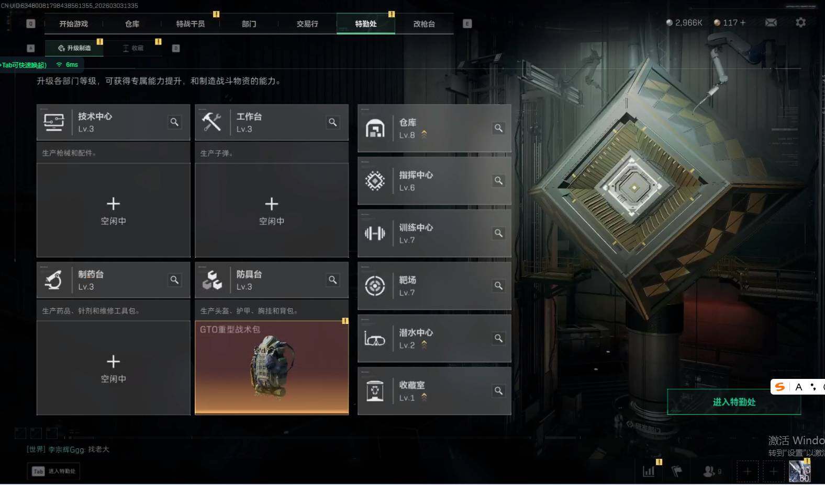Click magnifier icon on 靶场 row
825x485 pixels.
pos(498,285)
